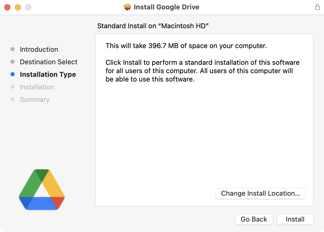Click the installer package icon in title bar
The image size is (324, 232).
coord(127,7)
